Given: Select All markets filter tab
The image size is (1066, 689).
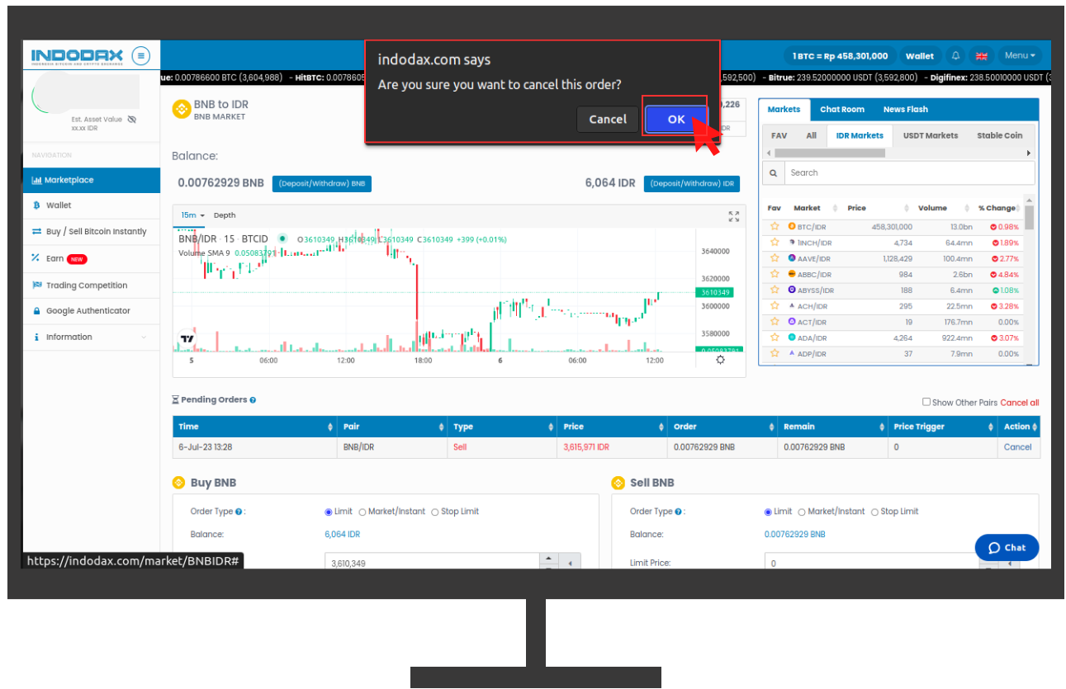Looking at the screenshot, I should click(x=811, y=135).
